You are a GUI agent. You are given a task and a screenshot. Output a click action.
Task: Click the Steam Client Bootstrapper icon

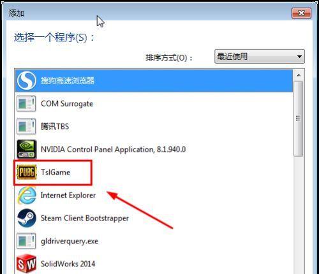(27, 218)
